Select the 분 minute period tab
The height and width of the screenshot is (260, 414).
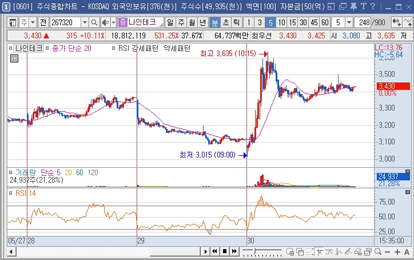tap(214, 23)
